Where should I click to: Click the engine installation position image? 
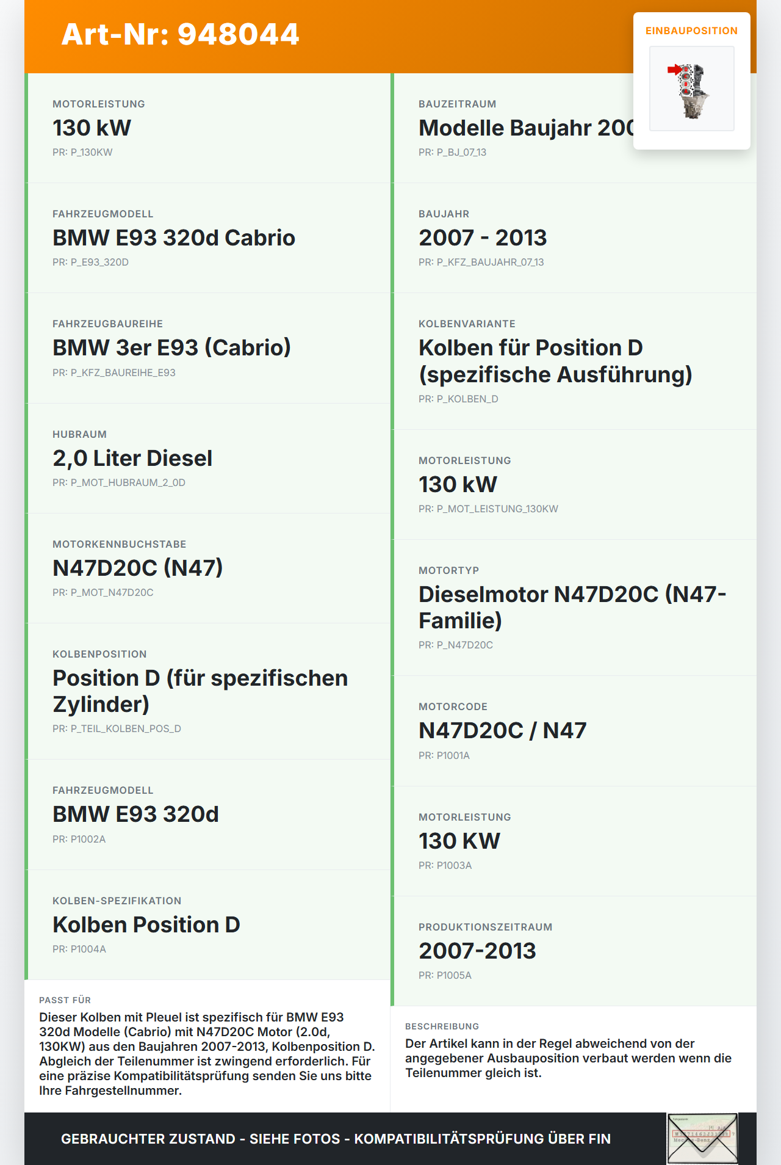(691, 89)
